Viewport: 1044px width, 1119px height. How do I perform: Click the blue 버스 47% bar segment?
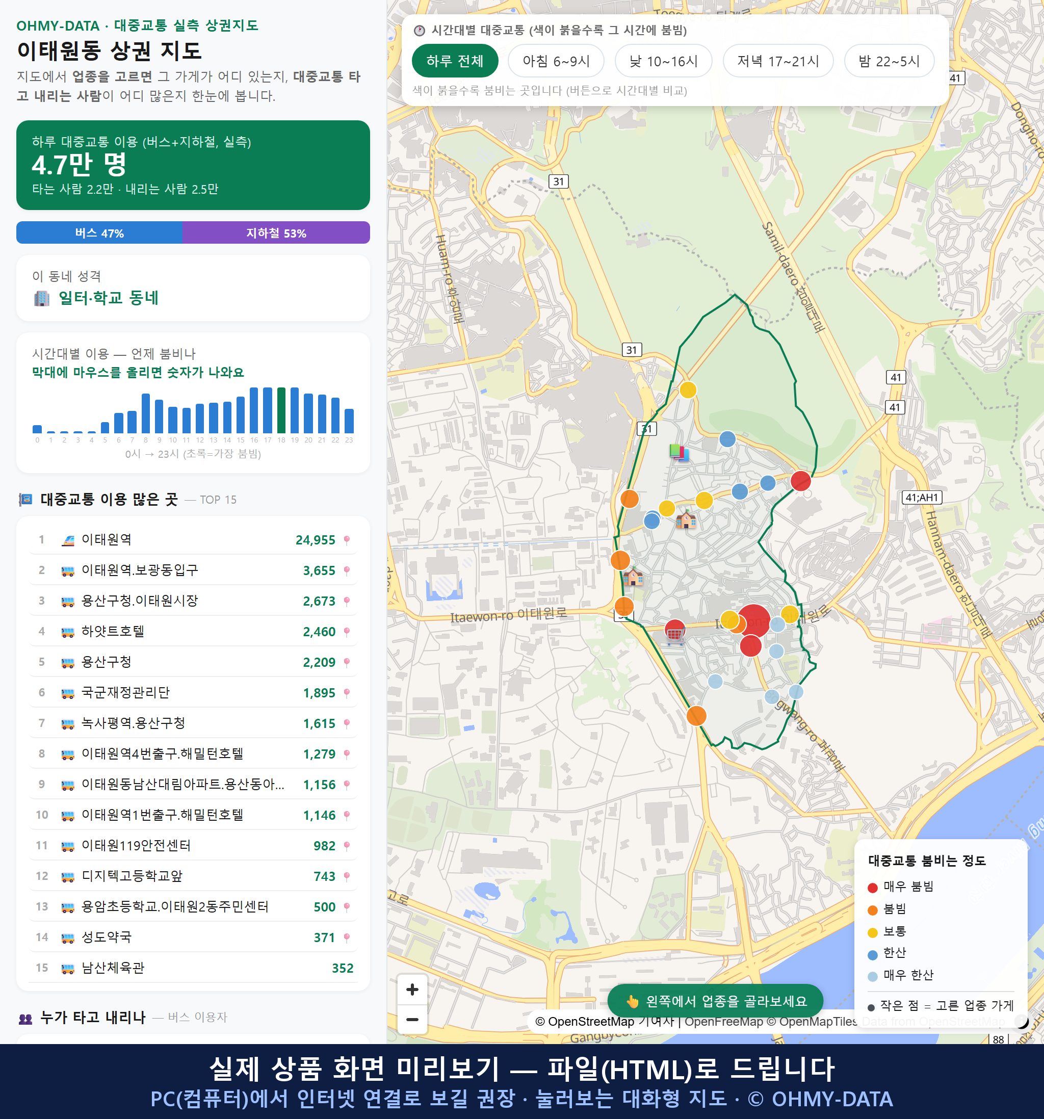(x=99, y=232)
